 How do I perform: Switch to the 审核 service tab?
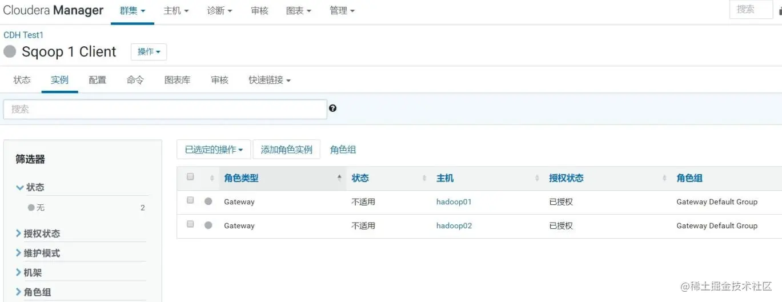coord(219,80)
